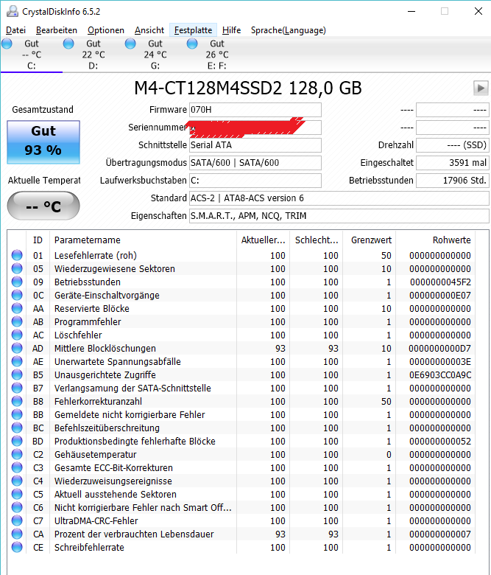Open the Sprache(Language) menu
491x575 pixels.
(288, 30)
